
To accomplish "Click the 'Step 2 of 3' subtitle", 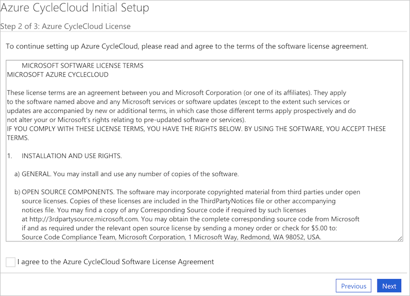I will [65, 26].
